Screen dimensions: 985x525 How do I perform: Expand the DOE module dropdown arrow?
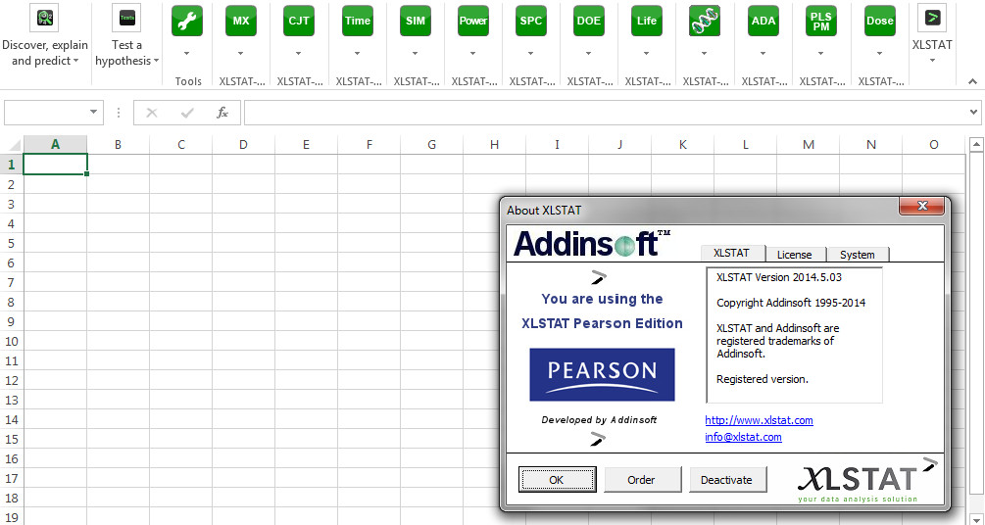click(589, 53)
